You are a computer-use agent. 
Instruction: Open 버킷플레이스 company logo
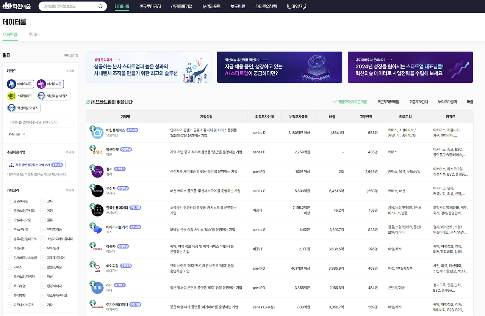click(x=97, y=133)
